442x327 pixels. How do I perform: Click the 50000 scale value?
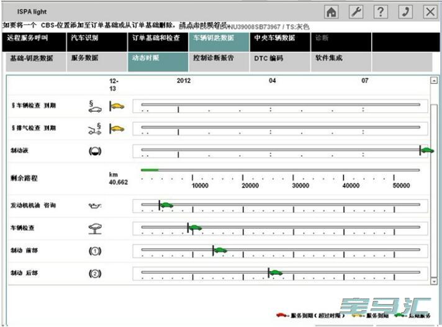401,186
